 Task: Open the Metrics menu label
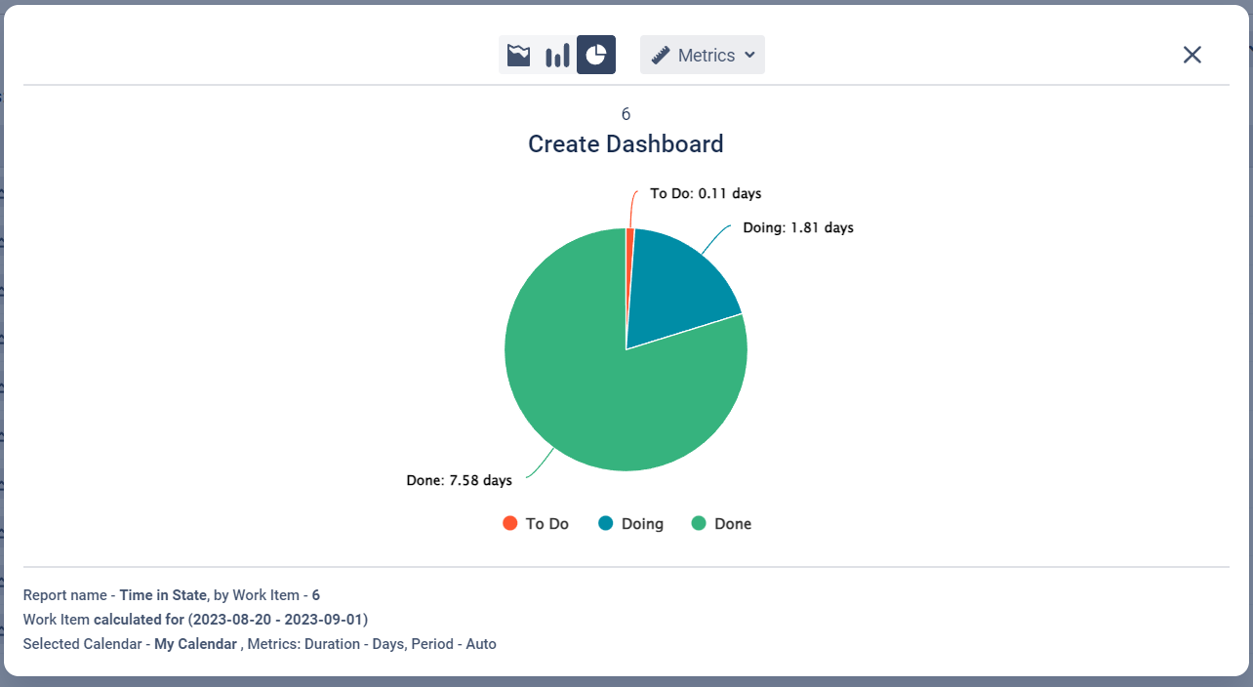coord(706,56)
